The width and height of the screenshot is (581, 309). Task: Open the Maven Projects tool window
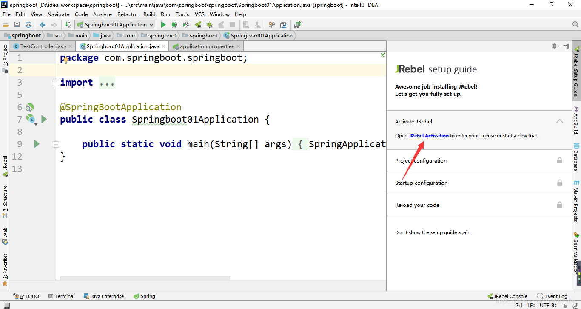click(576, 201)
